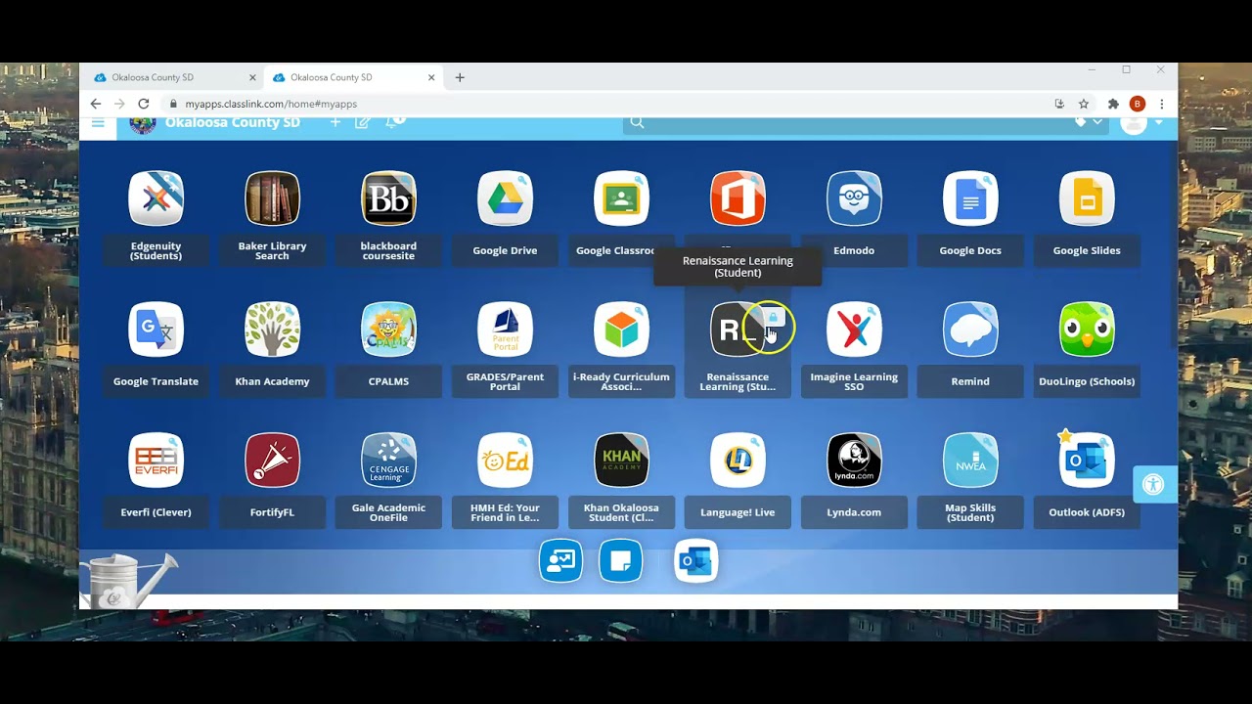This screenshot has width=1252, height=704.
Task: Focus the address bar with myapps.classlink.com
Action: [x=606, y=104]
